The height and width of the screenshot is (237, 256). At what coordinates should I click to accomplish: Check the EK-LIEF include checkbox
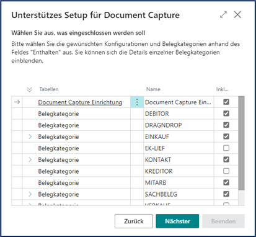[x=226, y=148]
